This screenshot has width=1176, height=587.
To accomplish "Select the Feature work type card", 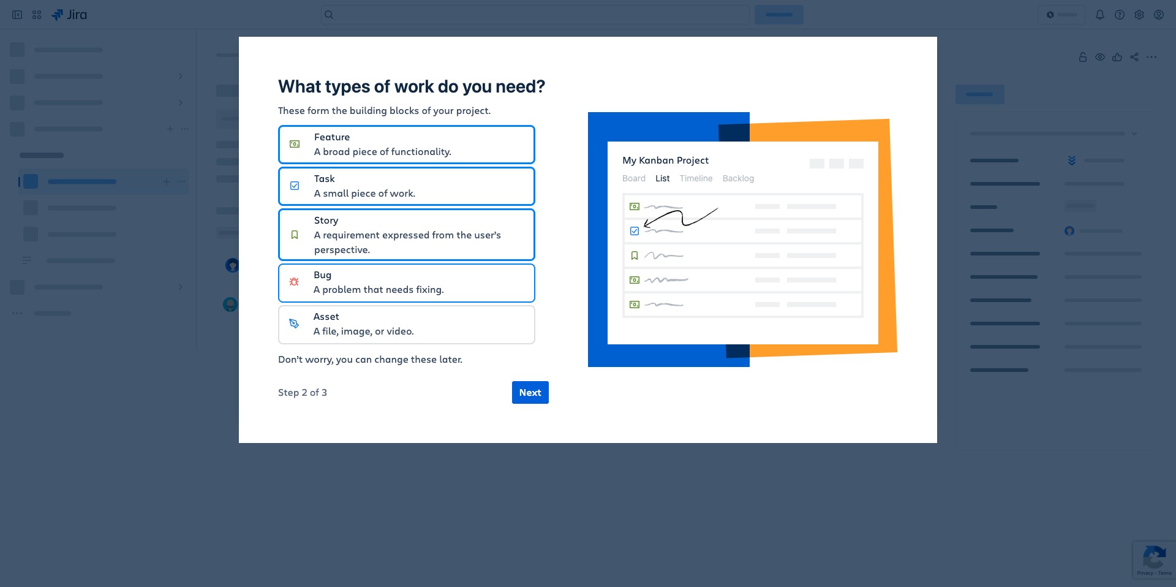I will pos(407,145).
